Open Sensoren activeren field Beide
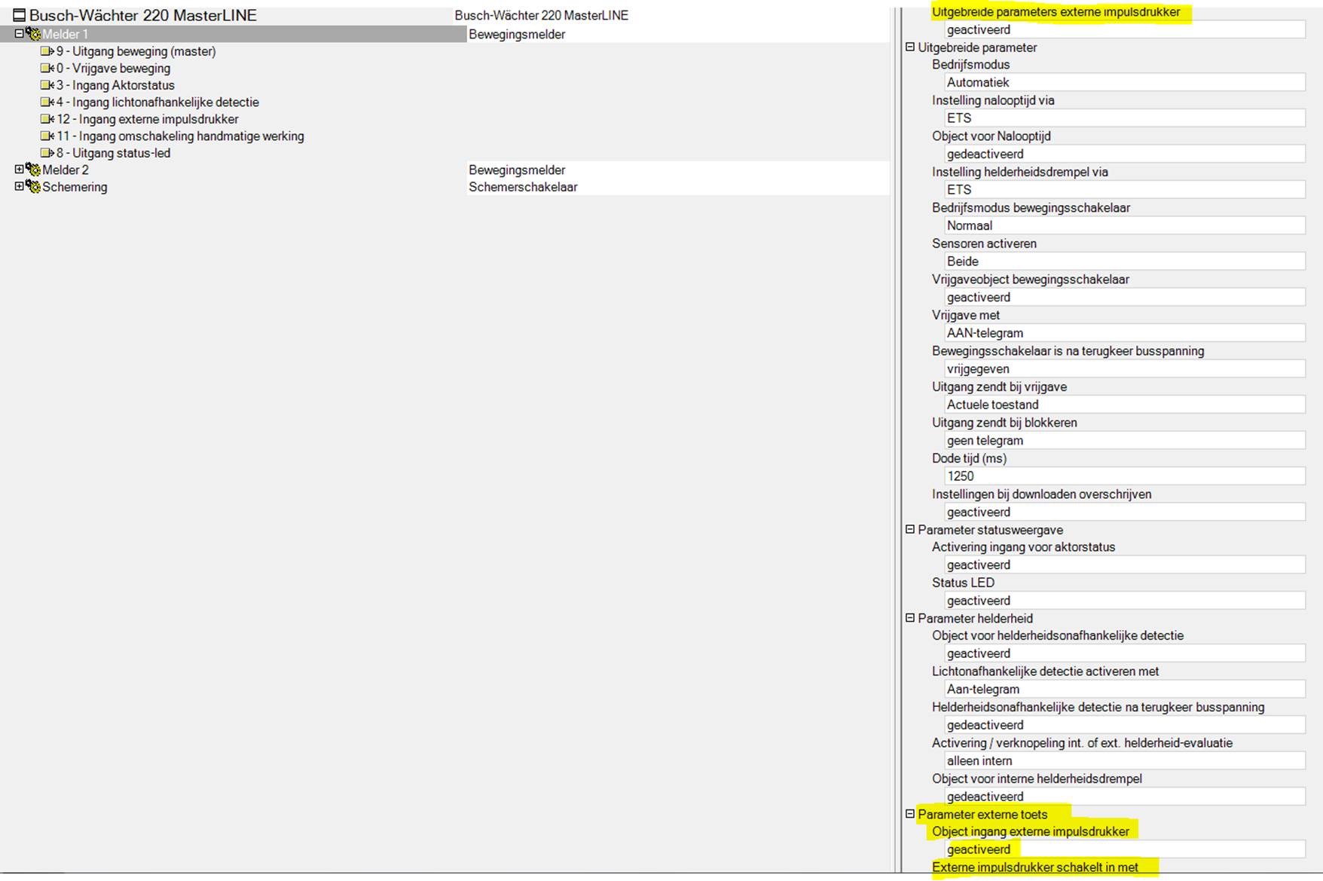The width and height of the screenshot is (1323, 881). pyautogui.click(x=1125, y=261)
